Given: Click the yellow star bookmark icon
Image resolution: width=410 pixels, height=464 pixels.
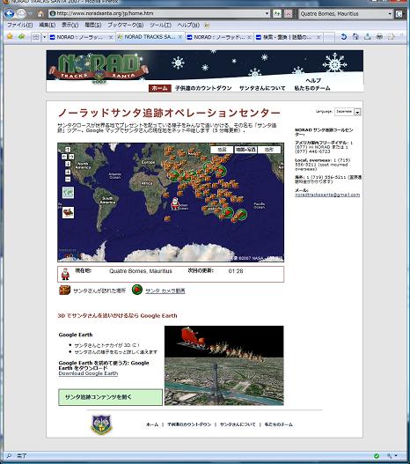Looking at the screenshot, I should tap(10, 37).
